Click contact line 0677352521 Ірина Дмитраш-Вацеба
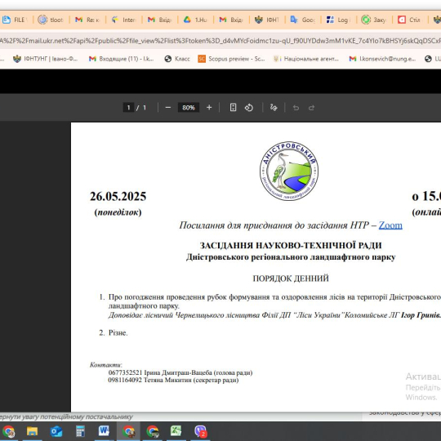The width and height of the screenshot is (441, 441). click(x=180, y=372)
